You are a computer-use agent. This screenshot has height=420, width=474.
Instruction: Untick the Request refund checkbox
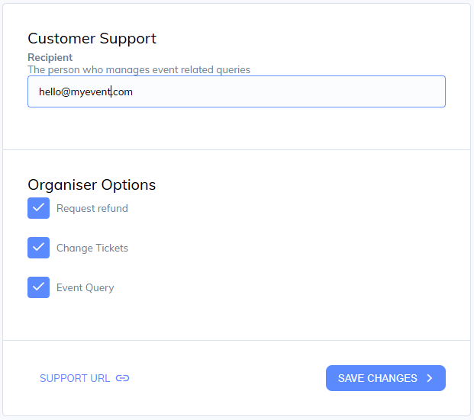[38, 208]
